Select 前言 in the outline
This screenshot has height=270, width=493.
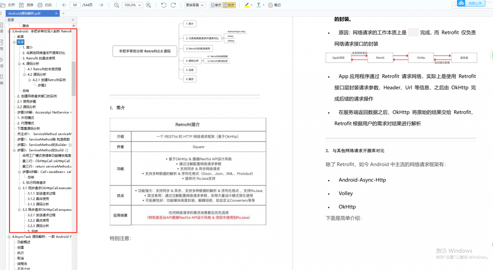20,37
